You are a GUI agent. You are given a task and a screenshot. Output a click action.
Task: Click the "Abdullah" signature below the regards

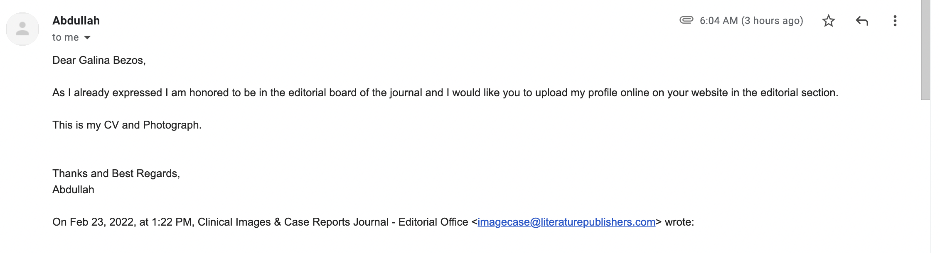(73, 190)
